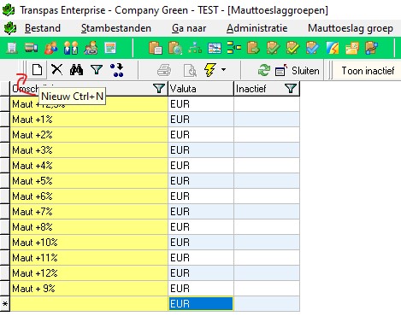This screenshot has height=322, width=401.
Task: Click the two employees icon
Action: (x=71, y=48)
